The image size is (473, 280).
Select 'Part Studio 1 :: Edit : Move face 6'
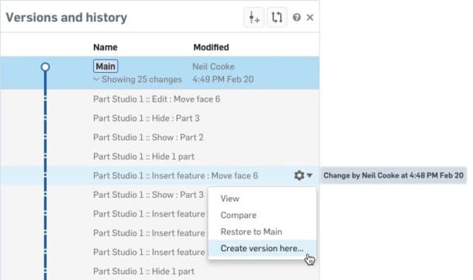pos(157,99)
